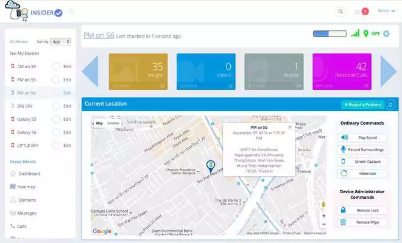Click Record Surroundings command
Image resolution: width=402 pixels, height=243 pixels.
click(x=362, y=149)
